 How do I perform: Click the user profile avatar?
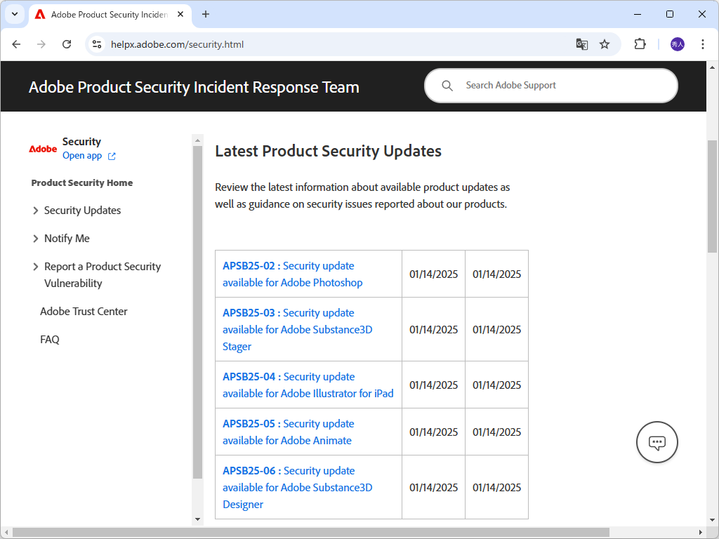(x=677, y=44)
